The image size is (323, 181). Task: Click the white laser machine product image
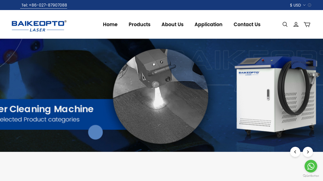pos(277,97)
